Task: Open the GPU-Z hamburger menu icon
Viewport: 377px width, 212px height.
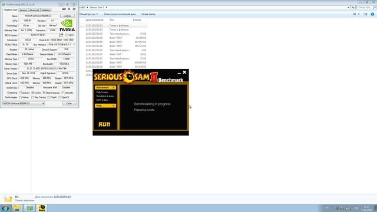Action: (x=74, y=9)
